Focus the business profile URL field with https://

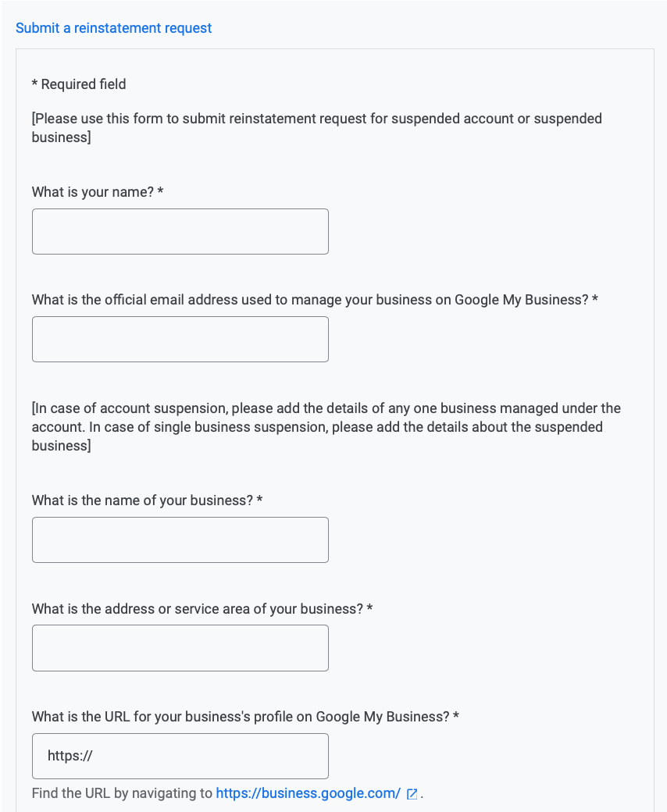point(180,756)
